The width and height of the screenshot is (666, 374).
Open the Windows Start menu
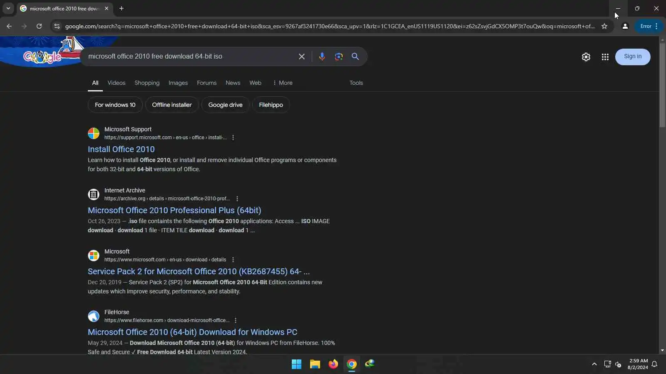coord(297,364)
